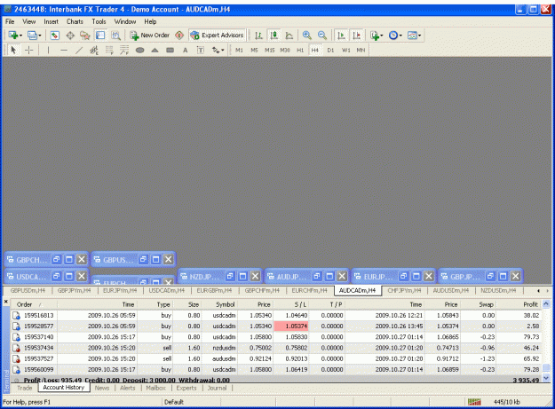Viewport: 555px width, 409px height.
Task: Click the history scrollbar down arrow
Action: click(x=546, y=378)
